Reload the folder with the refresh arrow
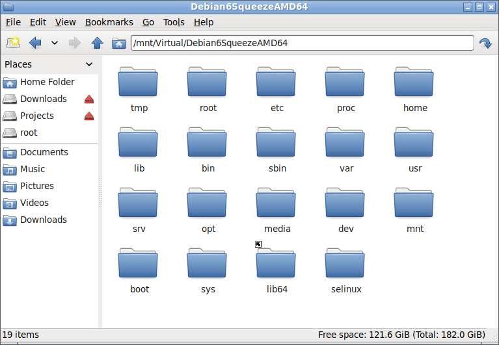 pos(485,43)
